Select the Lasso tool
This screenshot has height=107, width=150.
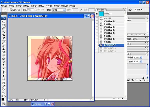3,28
